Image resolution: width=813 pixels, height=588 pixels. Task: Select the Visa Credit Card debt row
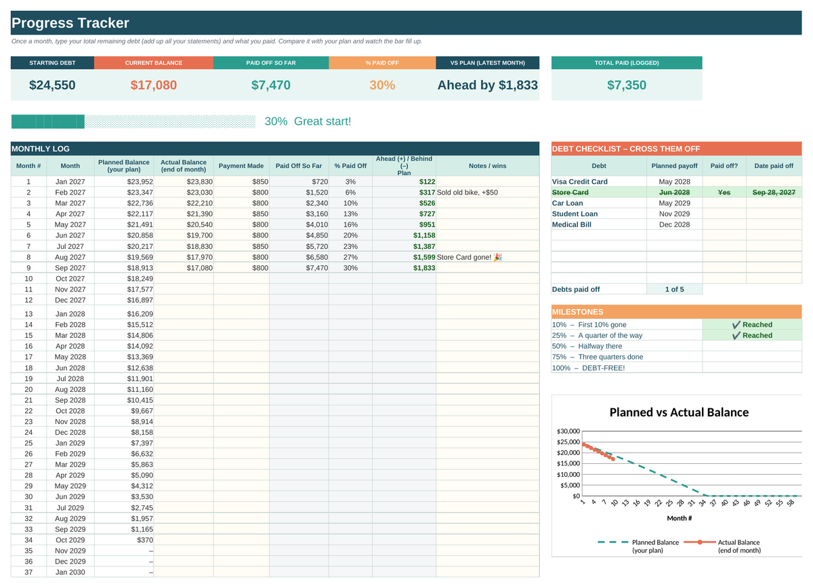677,182
